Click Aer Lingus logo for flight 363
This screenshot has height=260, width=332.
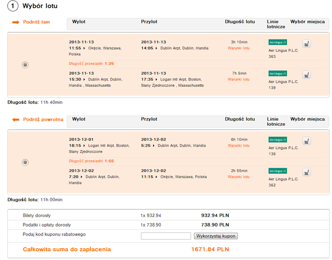pyautogui.click(x=277, y=42)
